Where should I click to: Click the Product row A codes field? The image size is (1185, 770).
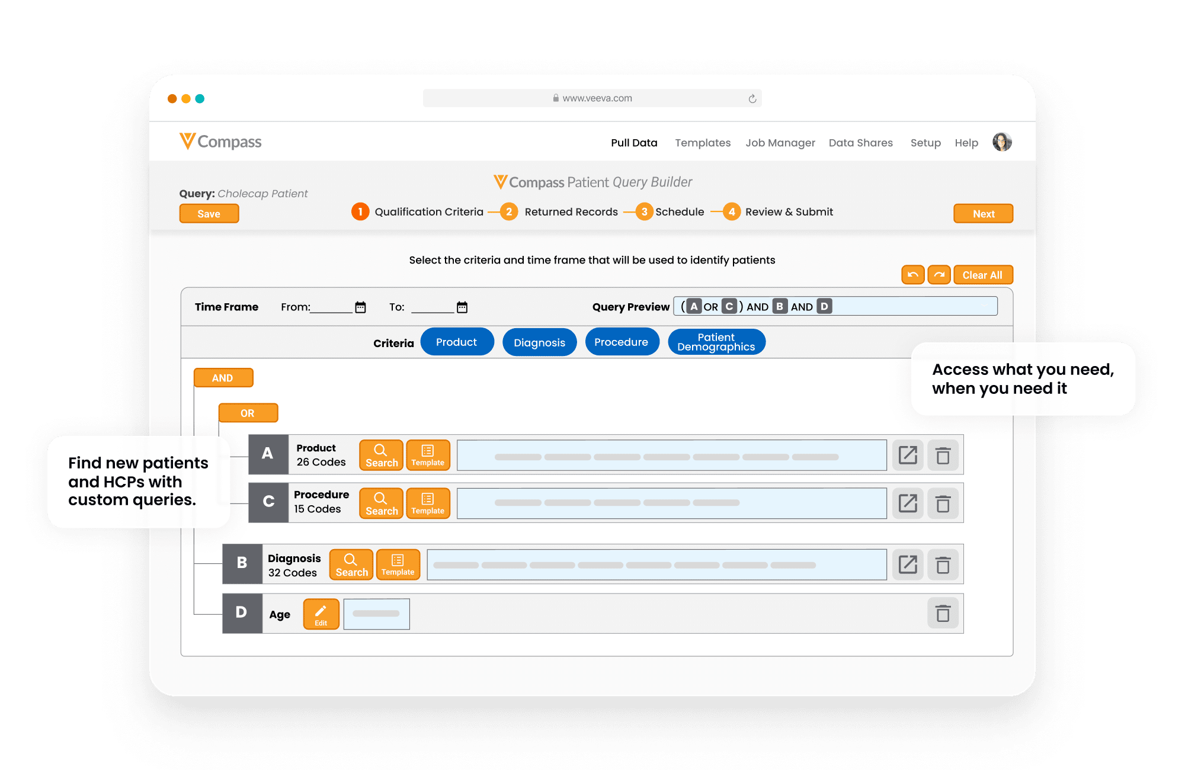pyautogui.click(x=672, y=455)
